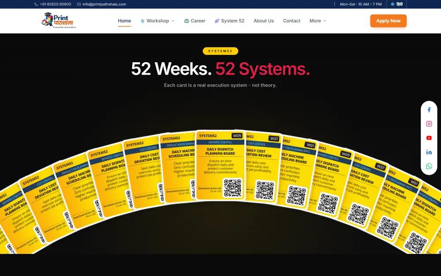The image size is (441, 276).
Task: Open the Facebook social link
Action: (429, 110)
